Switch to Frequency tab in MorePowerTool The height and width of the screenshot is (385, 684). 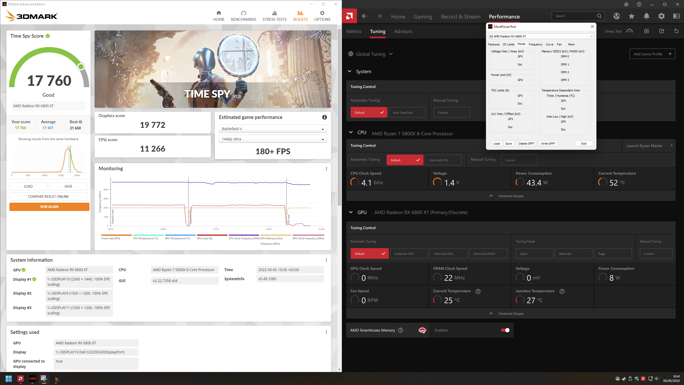[x=535, y=44]
